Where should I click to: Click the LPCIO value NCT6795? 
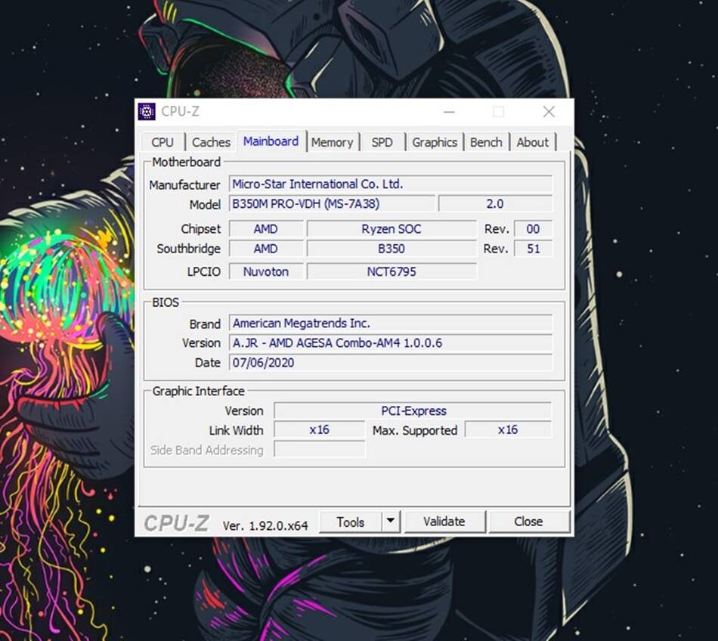[x=391, y=271]
